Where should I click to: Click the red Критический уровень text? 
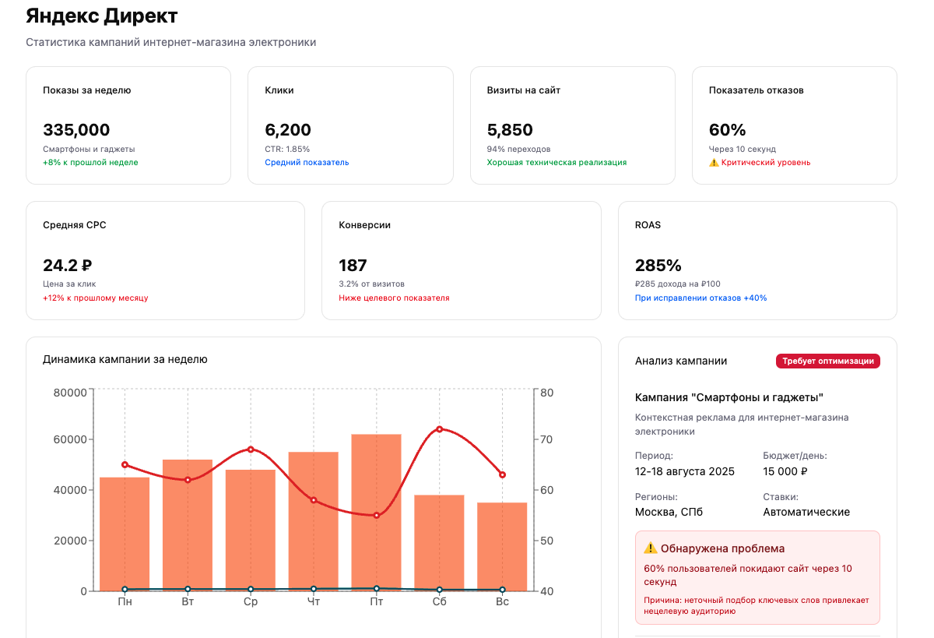click(x=766, y=162)
